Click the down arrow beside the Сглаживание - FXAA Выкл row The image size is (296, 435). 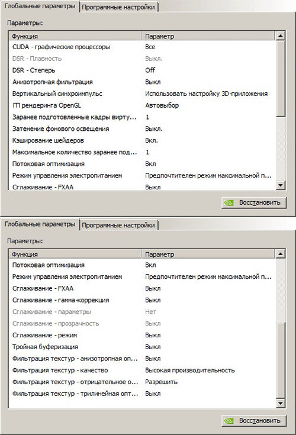(x=281, y=185)
